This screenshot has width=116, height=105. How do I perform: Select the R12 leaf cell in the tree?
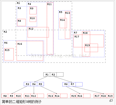point(34,96)
